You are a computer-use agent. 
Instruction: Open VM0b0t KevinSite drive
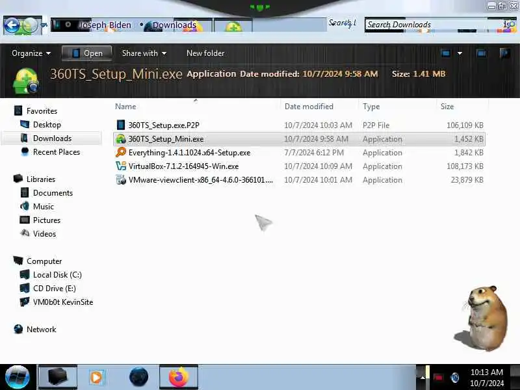[x=63, y=302]
